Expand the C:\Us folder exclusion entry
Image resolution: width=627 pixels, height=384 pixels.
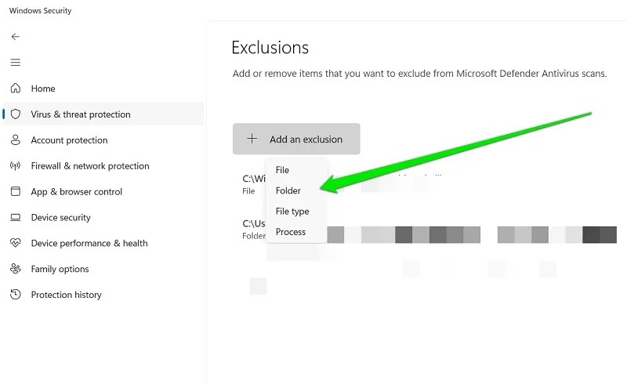pos(253,229)
